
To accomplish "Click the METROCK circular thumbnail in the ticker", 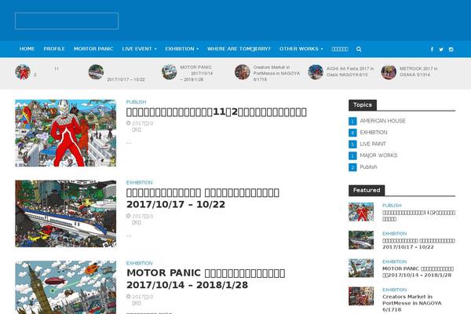I will tap(389, 72).
